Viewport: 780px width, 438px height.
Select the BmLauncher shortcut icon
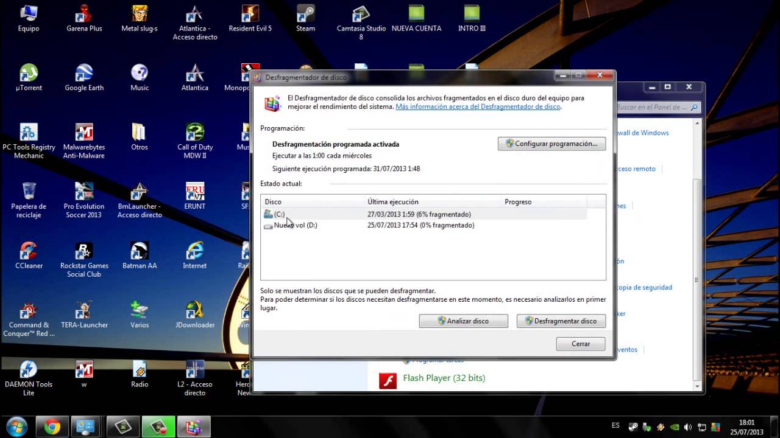140,200
